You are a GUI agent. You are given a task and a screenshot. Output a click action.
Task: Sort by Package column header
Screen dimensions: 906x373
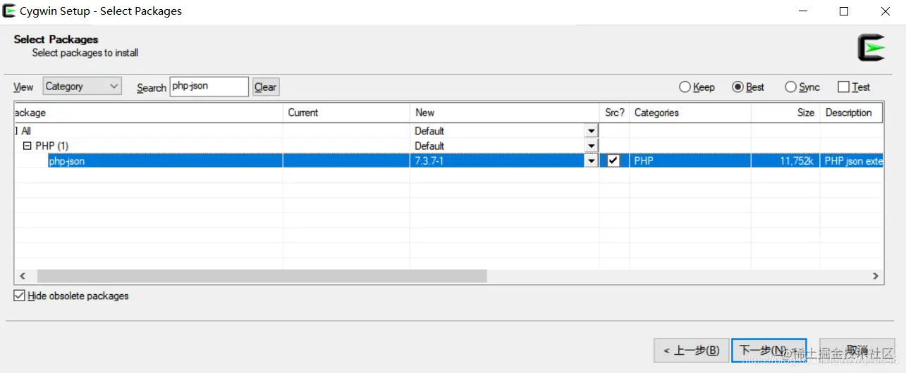tap(148, 113)
